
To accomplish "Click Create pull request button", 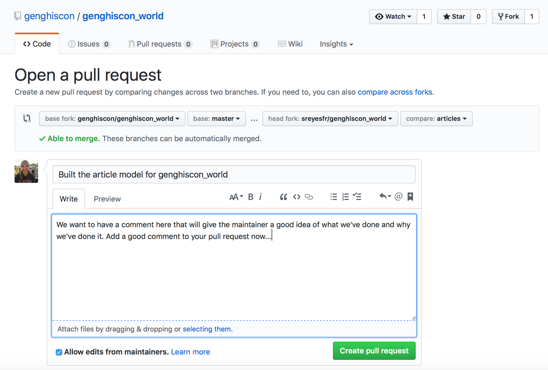I will [x=374, y=351].
